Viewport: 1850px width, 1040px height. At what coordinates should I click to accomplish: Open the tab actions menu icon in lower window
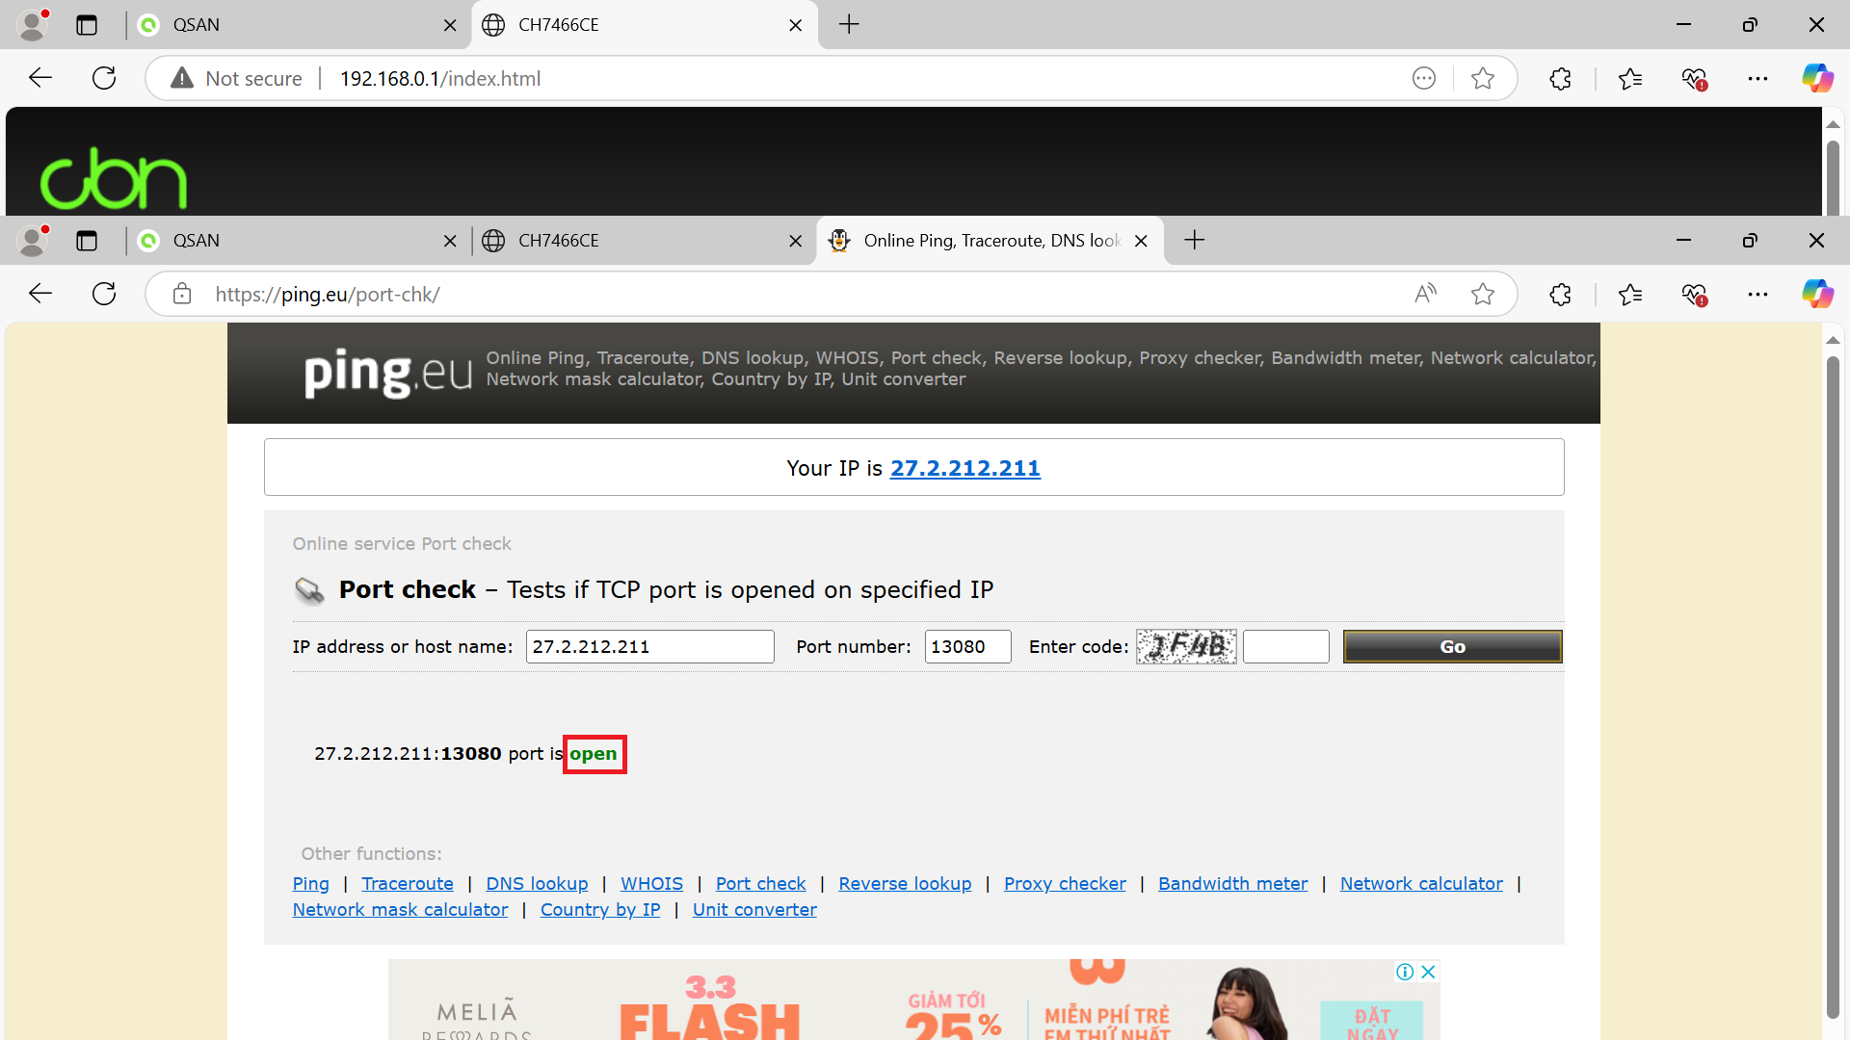87,241
